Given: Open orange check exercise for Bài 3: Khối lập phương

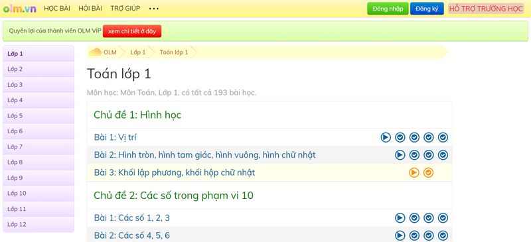Looking at the screenshot, I should coord(428,172).
